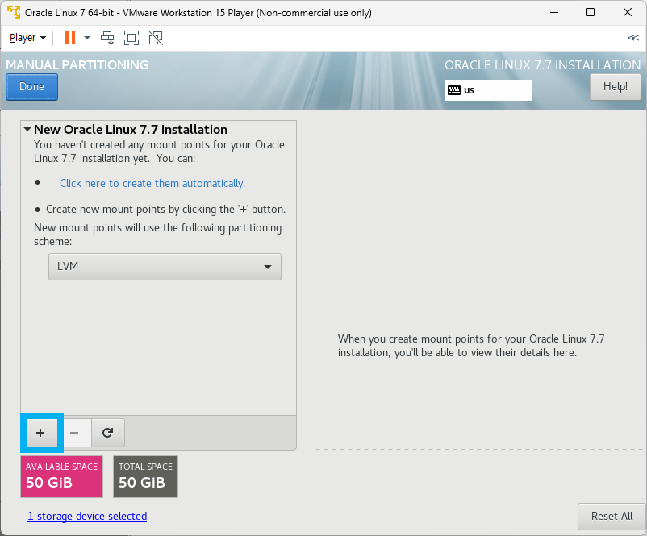The height and width of the screenshot is (536, 647).
Task: Click the MANUAL PARTITIONING heading
Action: [77, 65]
